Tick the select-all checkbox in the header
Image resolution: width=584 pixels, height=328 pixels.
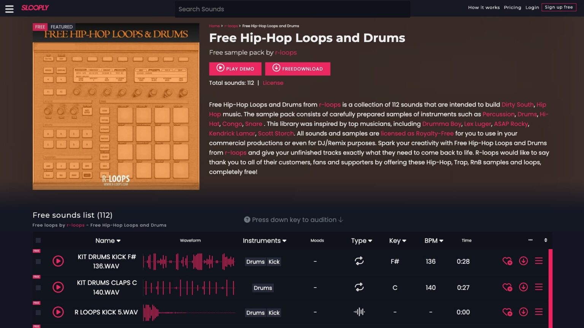pos(38,240)
